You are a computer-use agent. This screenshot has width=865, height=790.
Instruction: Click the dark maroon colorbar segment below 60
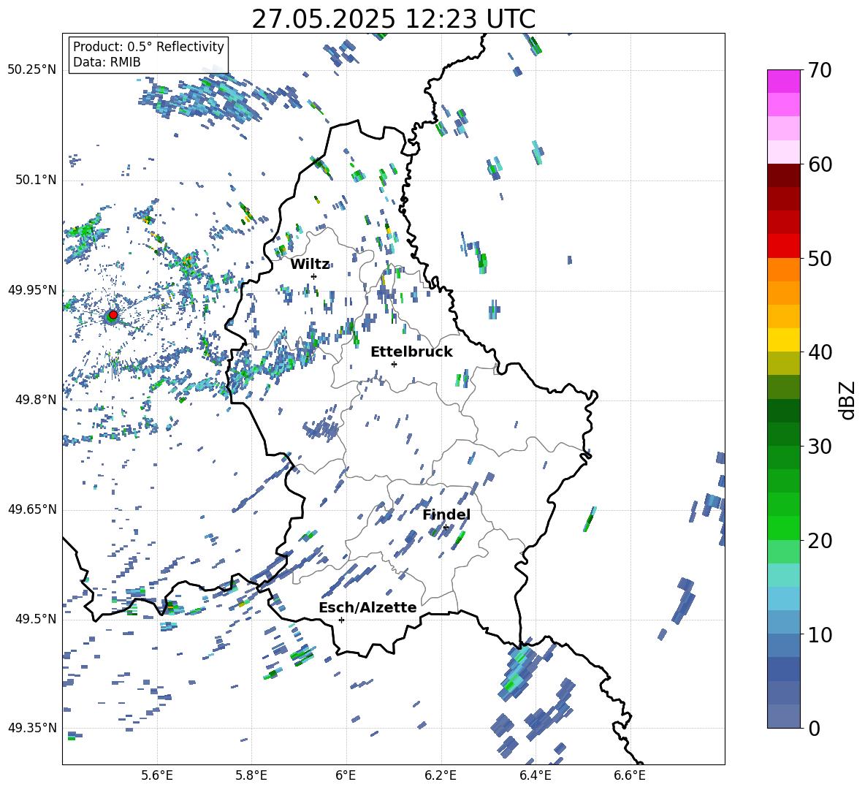(783, 175)
